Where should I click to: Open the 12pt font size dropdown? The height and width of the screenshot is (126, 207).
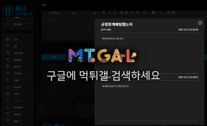pos(80,13)
